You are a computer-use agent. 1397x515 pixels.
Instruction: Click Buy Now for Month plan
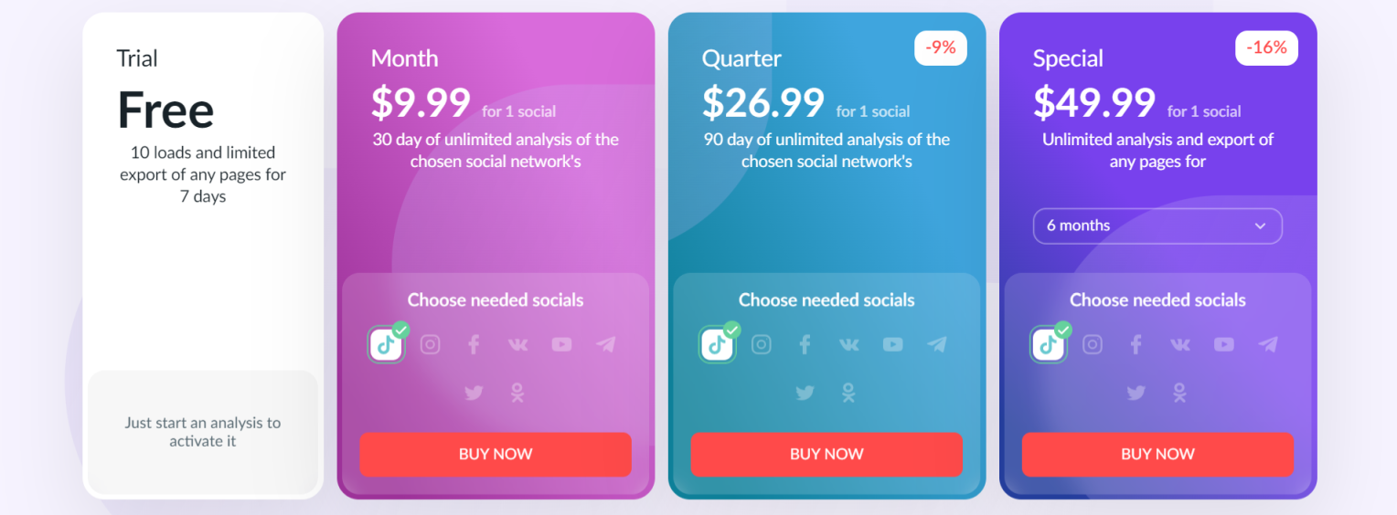[496, 454]
